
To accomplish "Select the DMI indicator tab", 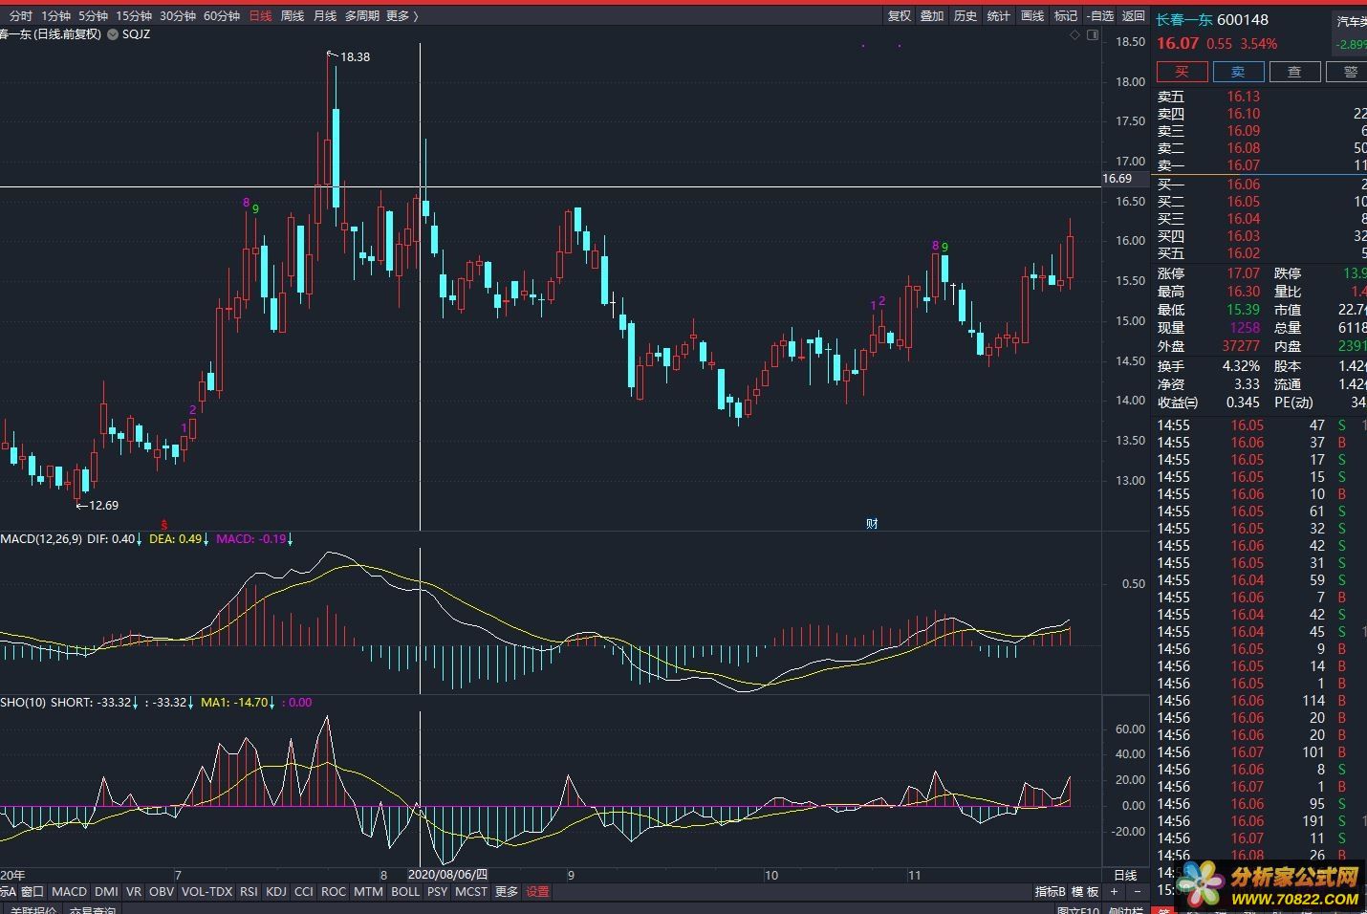I will click(x=106, y=891).
